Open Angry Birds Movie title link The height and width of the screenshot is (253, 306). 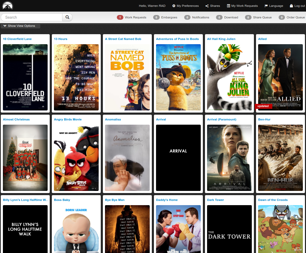68,119
